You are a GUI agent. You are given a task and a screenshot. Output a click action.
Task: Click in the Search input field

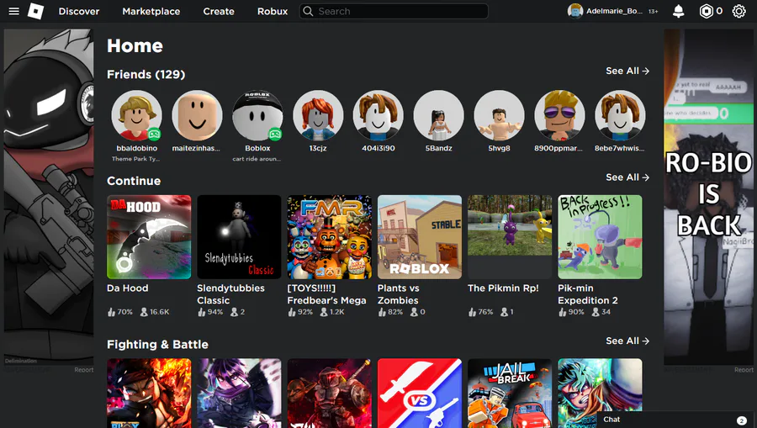pos(394,11)
